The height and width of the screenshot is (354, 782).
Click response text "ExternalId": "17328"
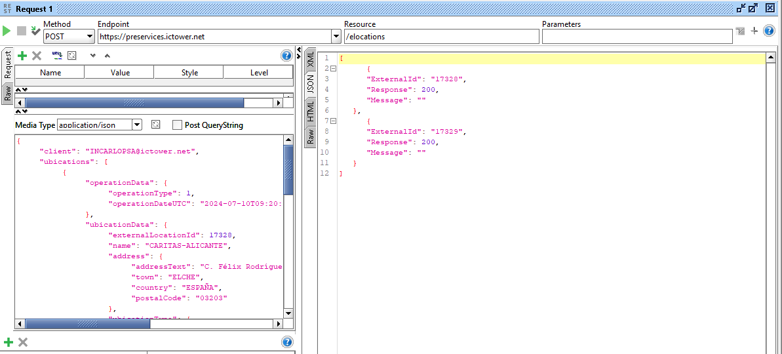coord(416,79)
